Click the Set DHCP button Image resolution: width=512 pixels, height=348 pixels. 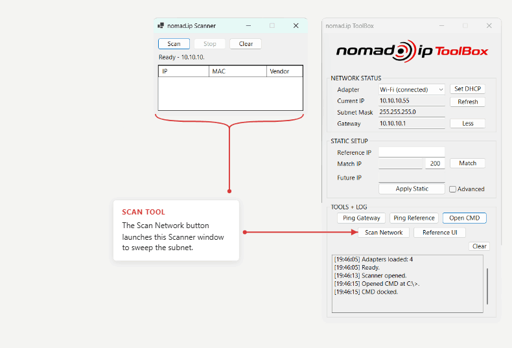click(x=467, y=89)
